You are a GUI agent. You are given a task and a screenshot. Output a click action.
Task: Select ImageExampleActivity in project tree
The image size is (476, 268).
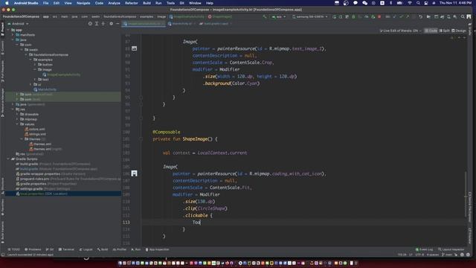pyautogui.click(x=61, y=74)
